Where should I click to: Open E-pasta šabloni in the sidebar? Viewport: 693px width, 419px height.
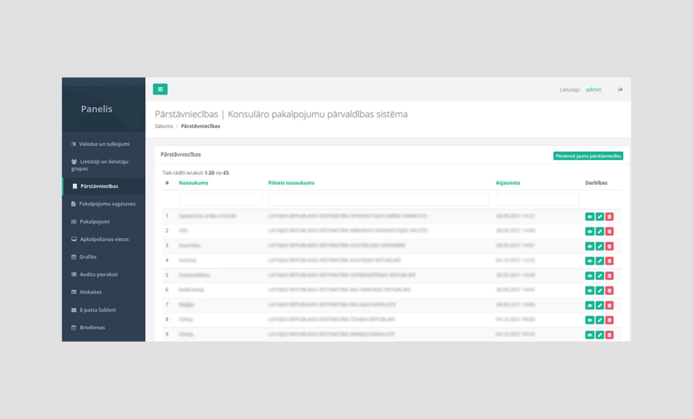[x=104, y=310]
